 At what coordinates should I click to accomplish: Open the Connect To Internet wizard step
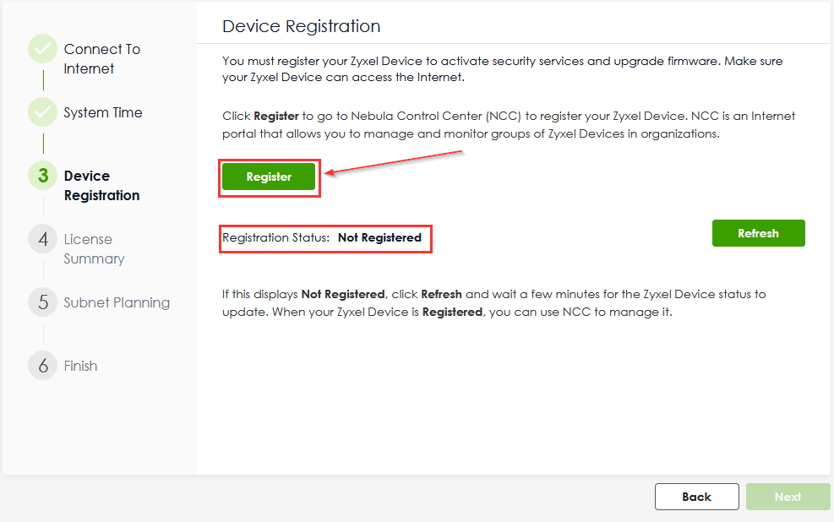point(101,59)
